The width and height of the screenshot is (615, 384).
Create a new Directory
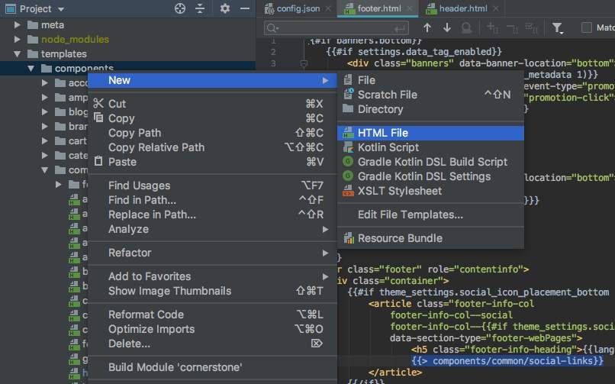(430, 109)
